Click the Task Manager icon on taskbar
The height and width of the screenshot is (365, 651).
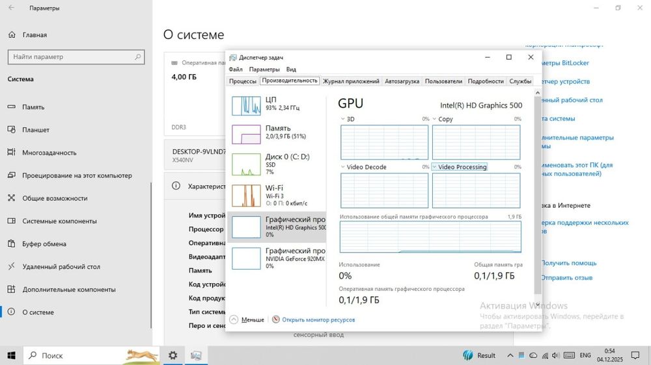point(196,355)
